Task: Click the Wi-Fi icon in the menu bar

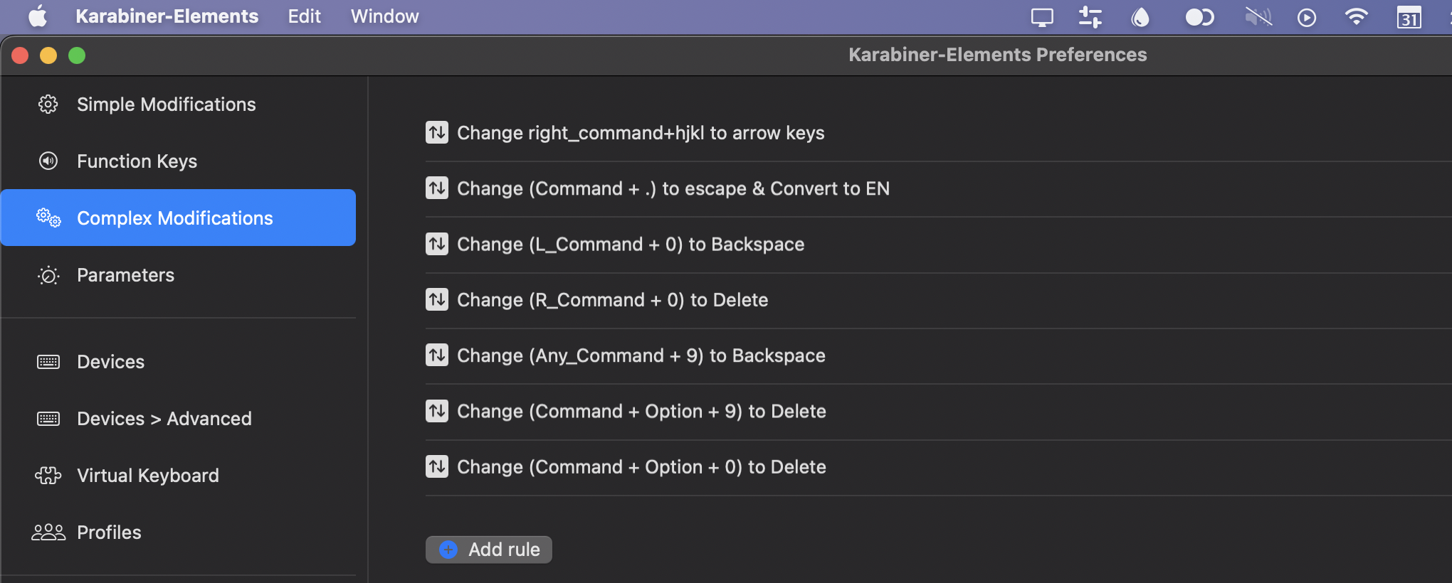Action: 1356,17
